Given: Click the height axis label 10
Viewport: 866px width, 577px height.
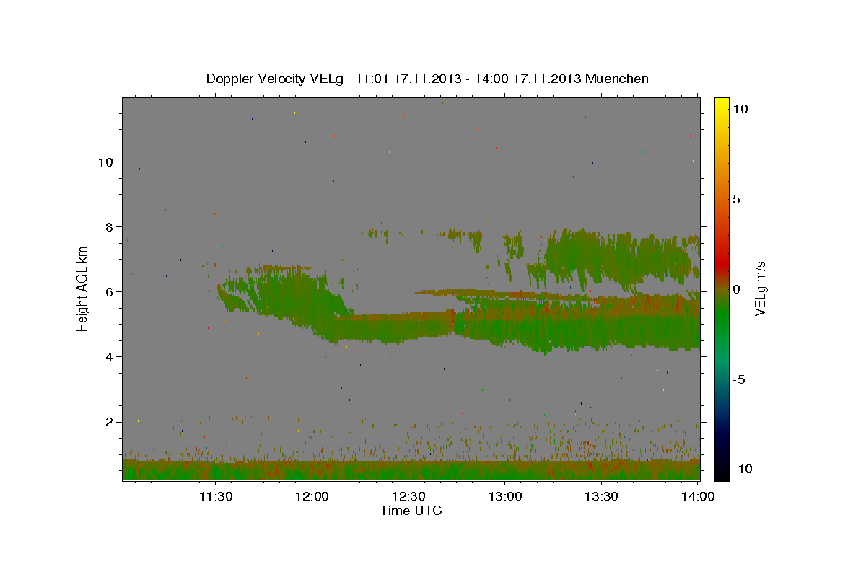Looking at the screenshot, I should click(x=105, y=162).
